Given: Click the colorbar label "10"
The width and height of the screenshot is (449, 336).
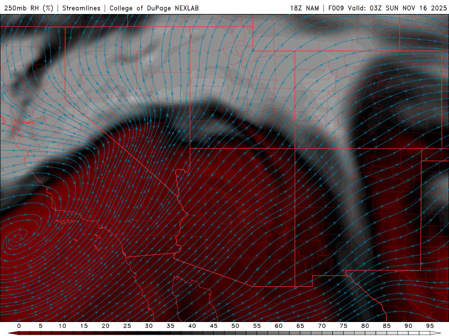Looking at the screenshot, I should pyautogui.click(x=62, y=326).
